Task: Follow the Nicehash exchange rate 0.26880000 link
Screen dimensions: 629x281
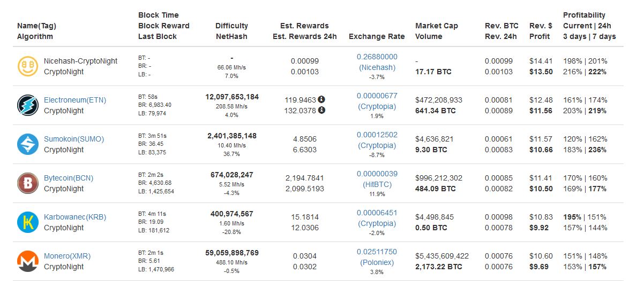Action: pyautogui.click(x=377, y=57)
